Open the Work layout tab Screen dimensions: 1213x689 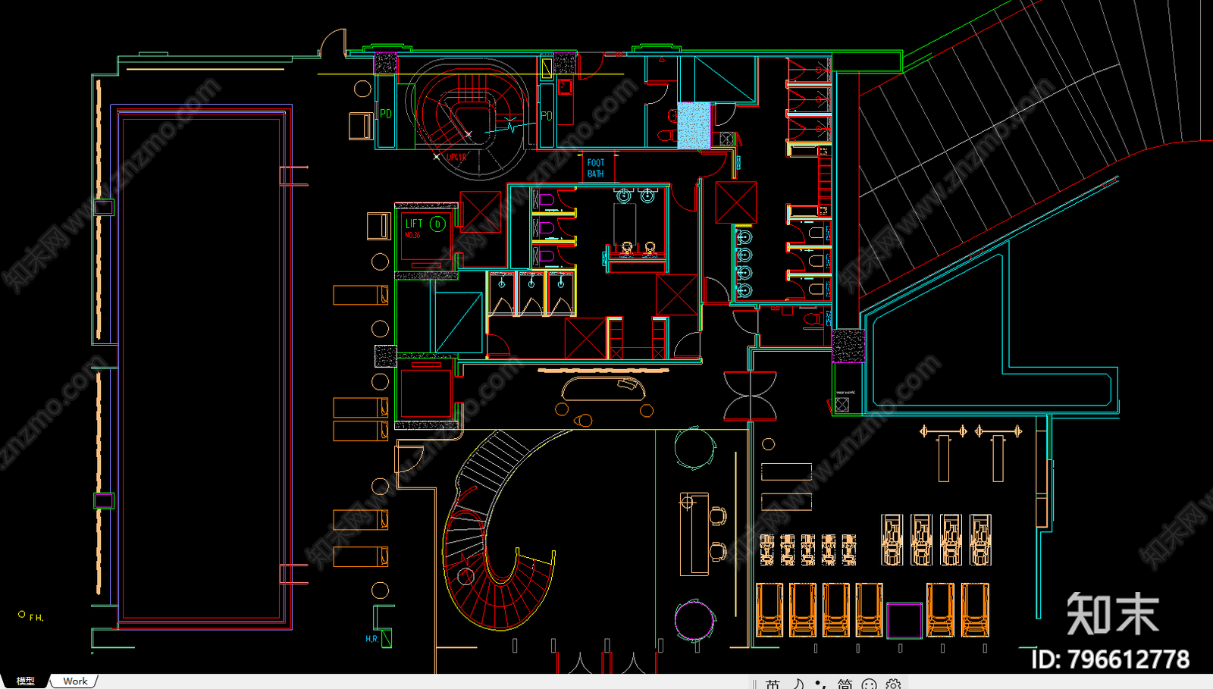75,681
